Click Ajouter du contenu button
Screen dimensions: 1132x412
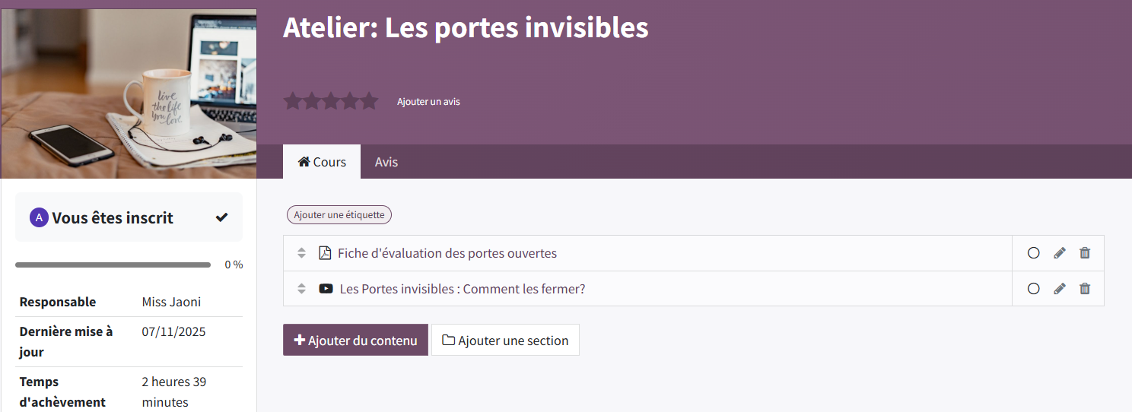click(x=355, y=341)
